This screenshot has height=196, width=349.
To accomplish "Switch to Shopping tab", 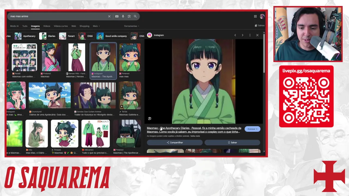I will [x=84, y=26].
